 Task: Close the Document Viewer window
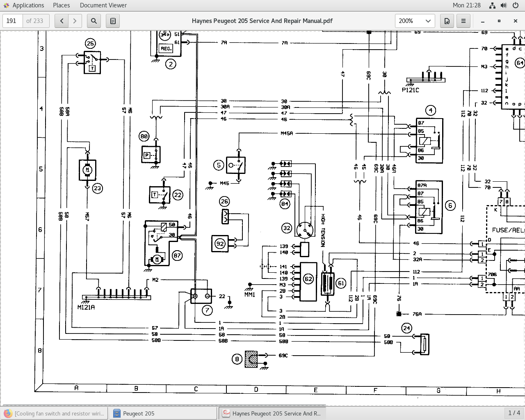[x=516, y=21]
